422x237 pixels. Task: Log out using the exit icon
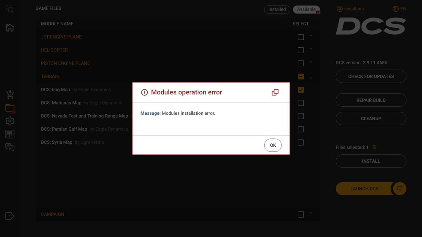pyautogui.click(x=10, y=216)
